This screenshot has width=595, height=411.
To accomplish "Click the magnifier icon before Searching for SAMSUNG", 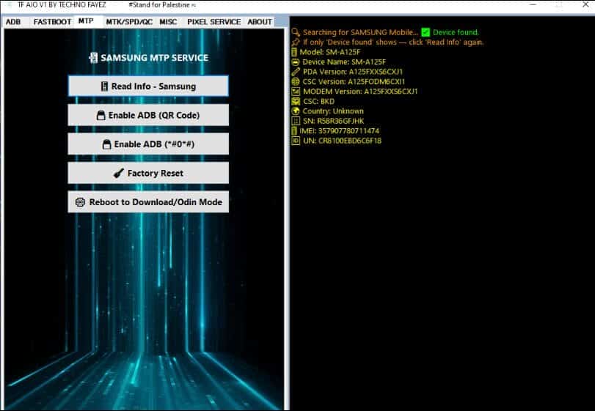I will 296,32.
